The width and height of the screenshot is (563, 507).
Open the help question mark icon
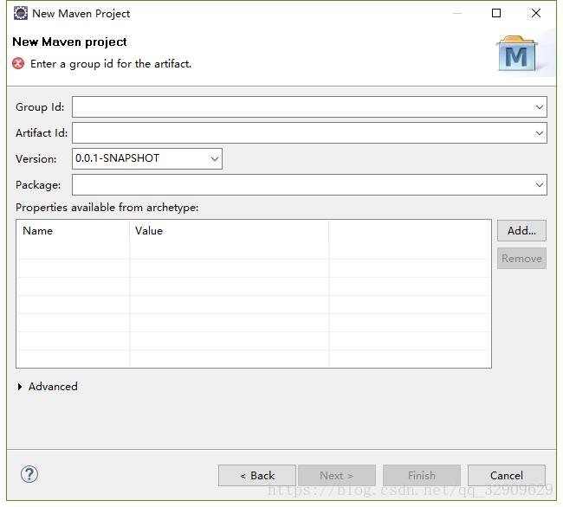pyautogui.click(x=29, y=474)
